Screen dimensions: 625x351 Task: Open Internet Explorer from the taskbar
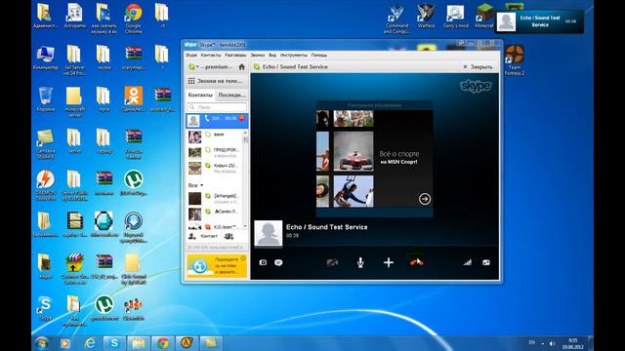(91, 342)
